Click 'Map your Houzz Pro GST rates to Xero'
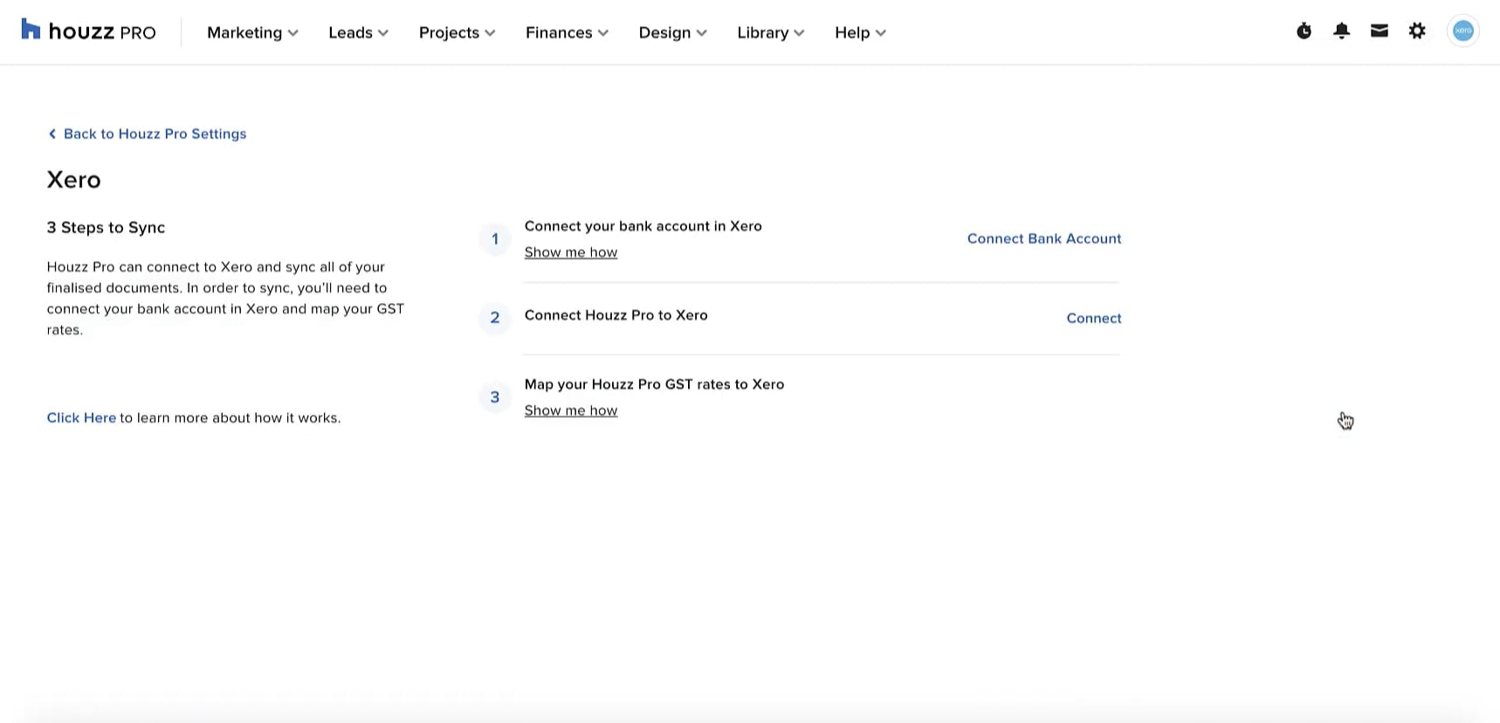This screenshot has width=1500, height=723. point(655,384)
